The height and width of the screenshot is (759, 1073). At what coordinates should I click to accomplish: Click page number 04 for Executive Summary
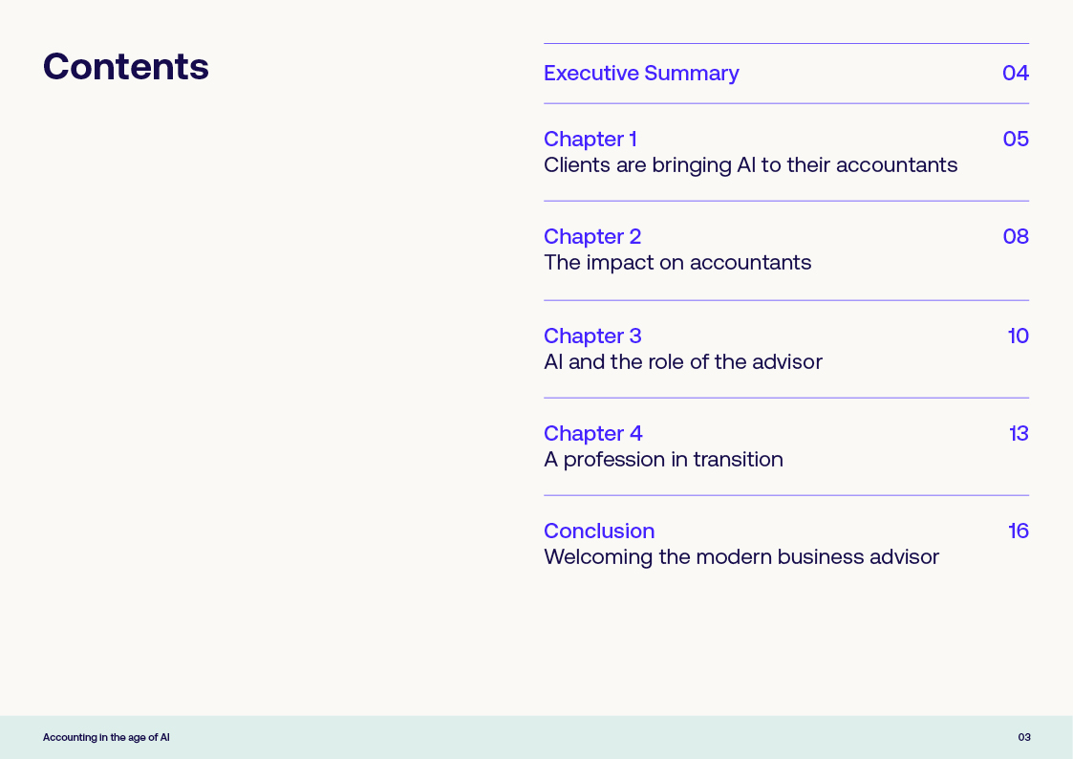(1015, 74)
